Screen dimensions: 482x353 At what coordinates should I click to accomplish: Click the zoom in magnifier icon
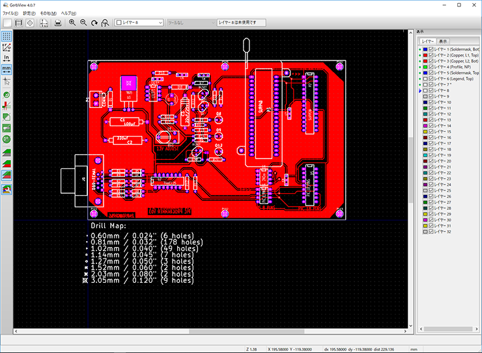[x=72, y=23]
